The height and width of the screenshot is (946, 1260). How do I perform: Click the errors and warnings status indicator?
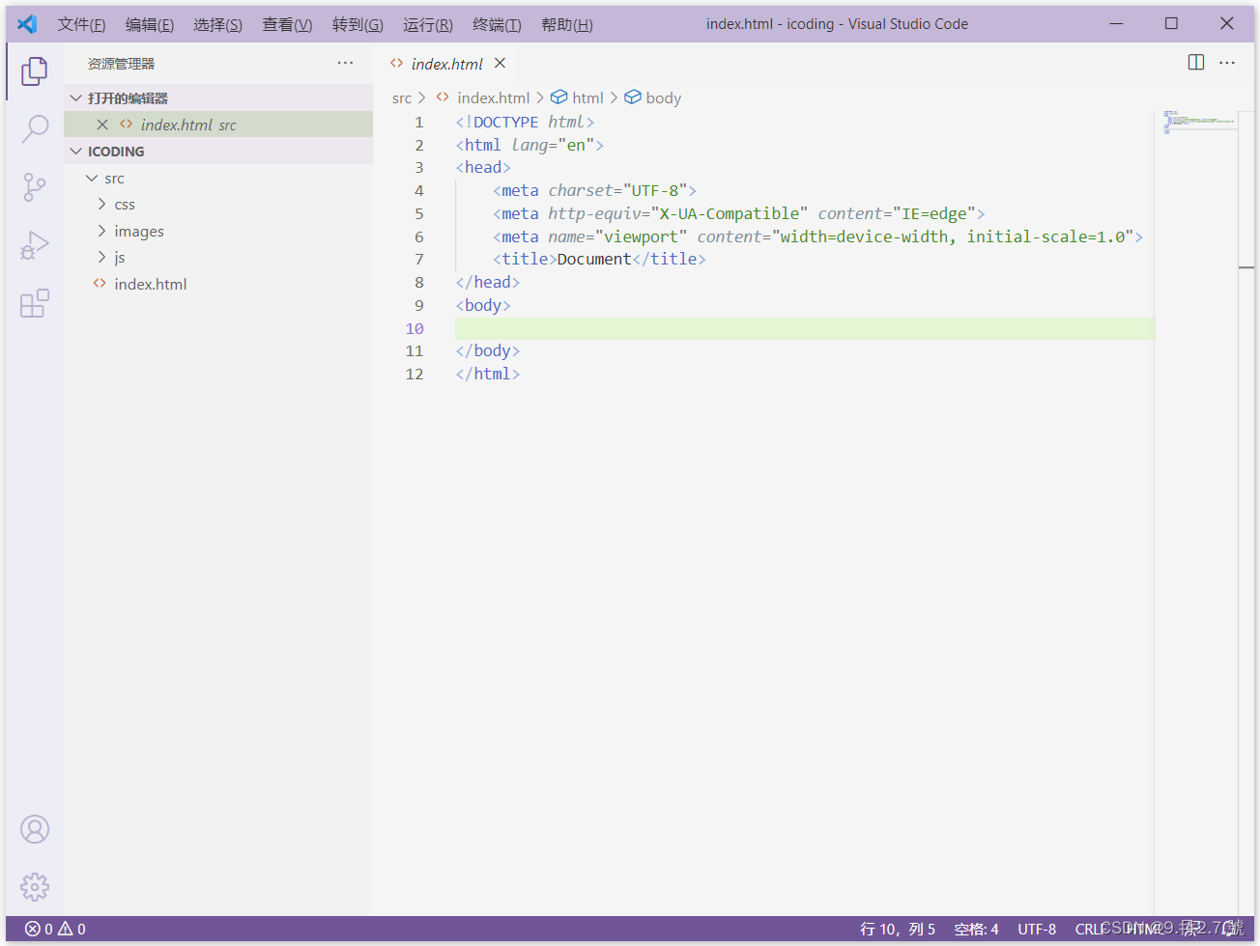pos(55,929)
